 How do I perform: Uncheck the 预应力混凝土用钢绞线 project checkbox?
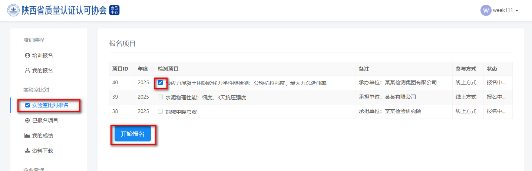[x=160, y=83]
